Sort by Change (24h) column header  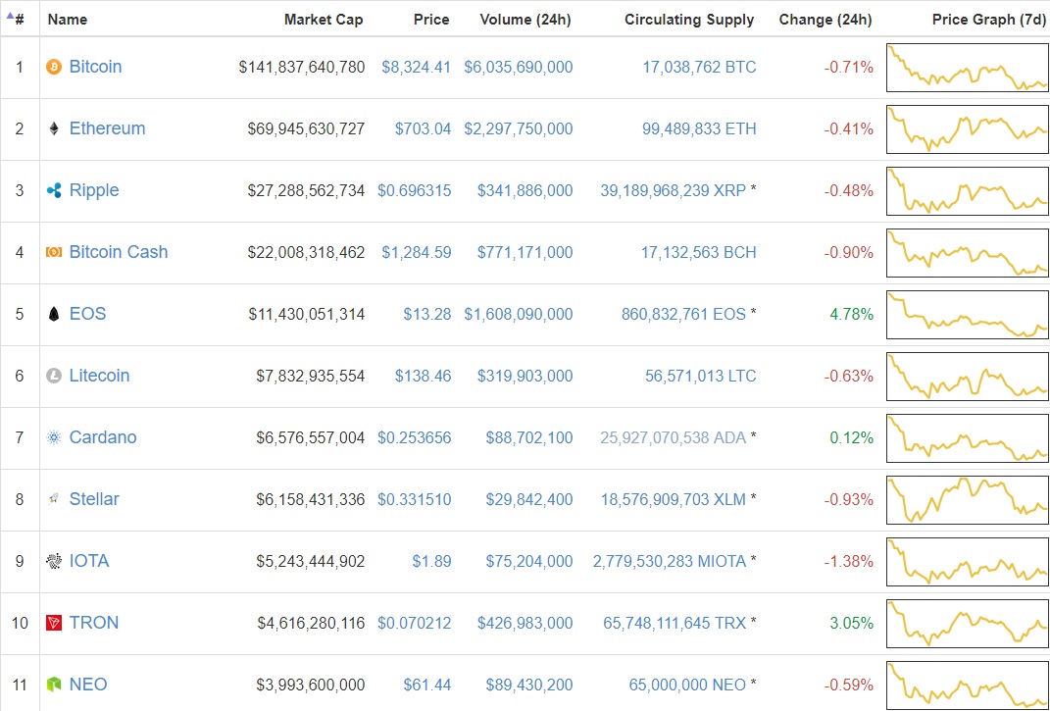tap(825, 20)
